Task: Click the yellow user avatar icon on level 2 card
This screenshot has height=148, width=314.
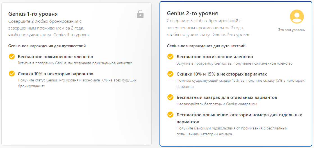Action: (297, 17)
